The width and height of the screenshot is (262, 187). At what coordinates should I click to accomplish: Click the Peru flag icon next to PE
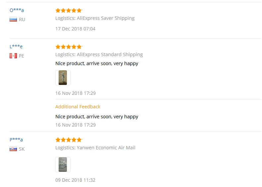[x=13, y=56]
